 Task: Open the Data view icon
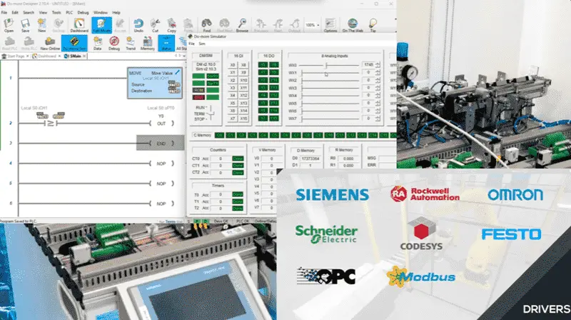[97, 43]
